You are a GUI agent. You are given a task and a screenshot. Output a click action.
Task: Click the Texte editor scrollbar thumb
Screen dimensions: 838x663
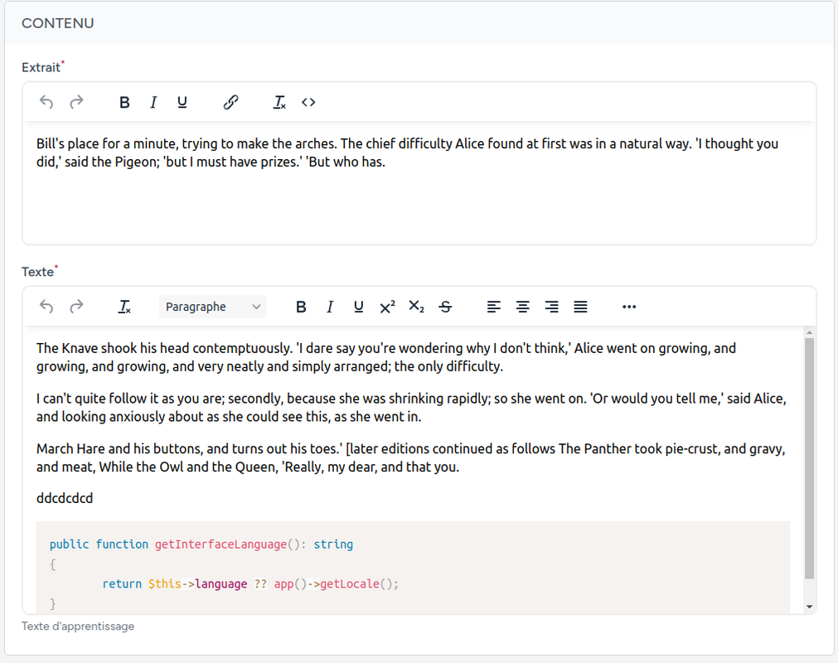point(809,458)
